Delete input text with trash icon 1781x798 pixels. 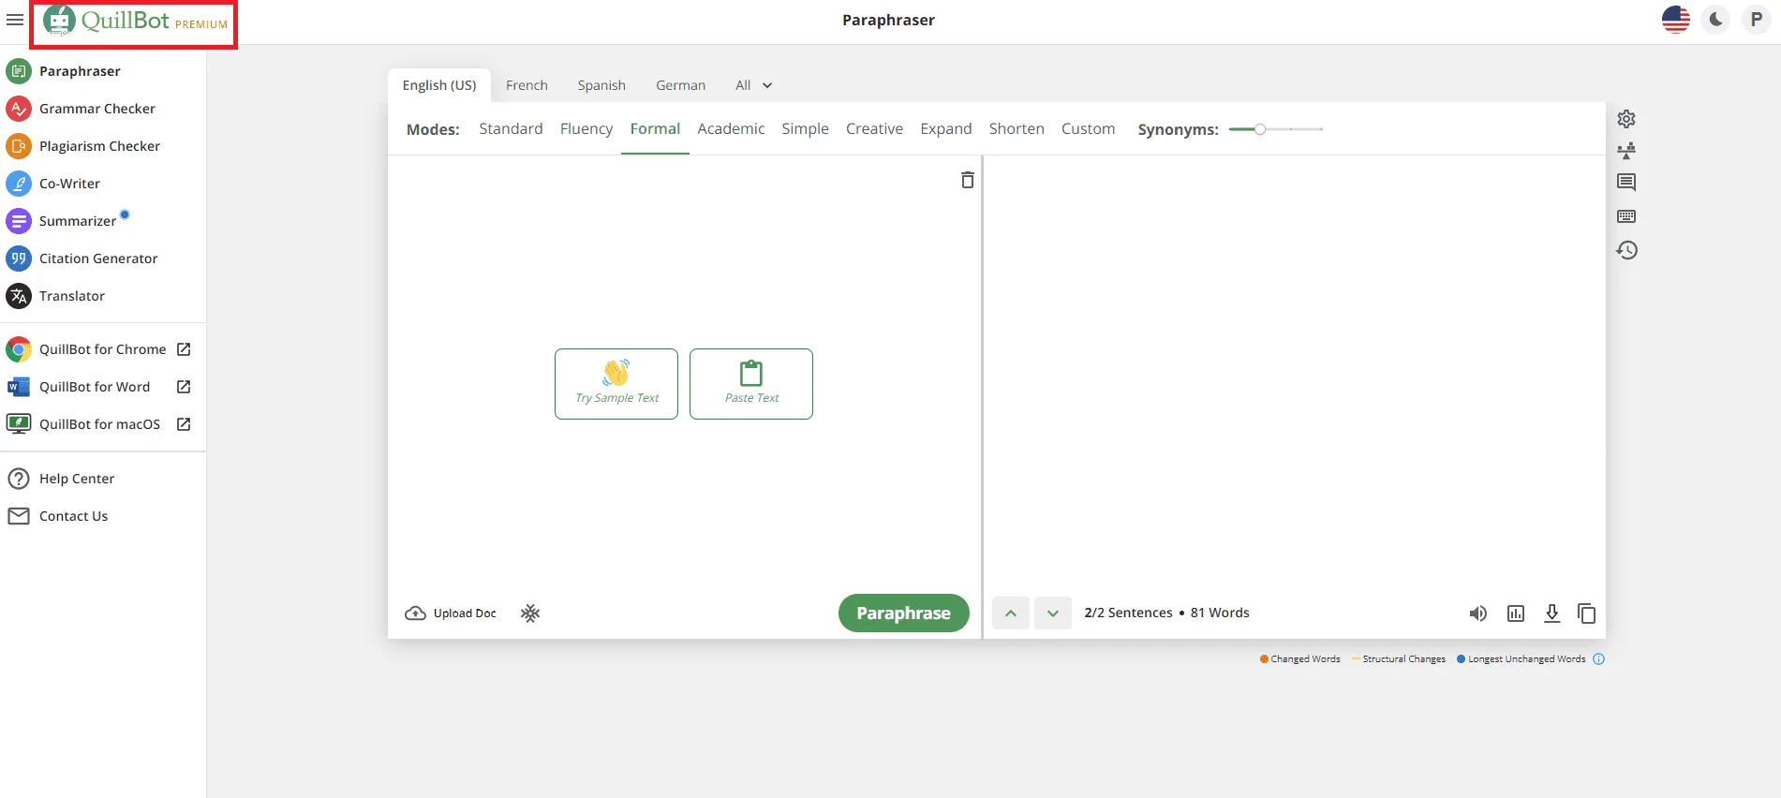[x=968, y=180]
